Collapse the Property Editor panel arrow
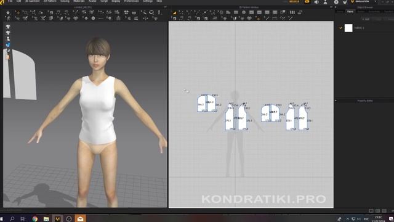The image size is (394, 222). 336,101
